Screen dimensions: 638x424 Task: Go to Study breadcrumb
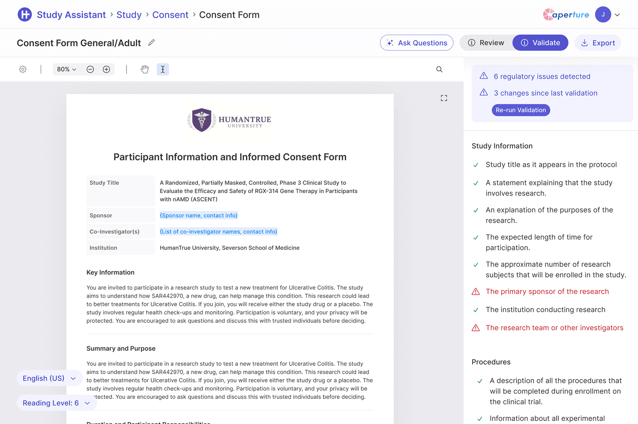(129, 15)
